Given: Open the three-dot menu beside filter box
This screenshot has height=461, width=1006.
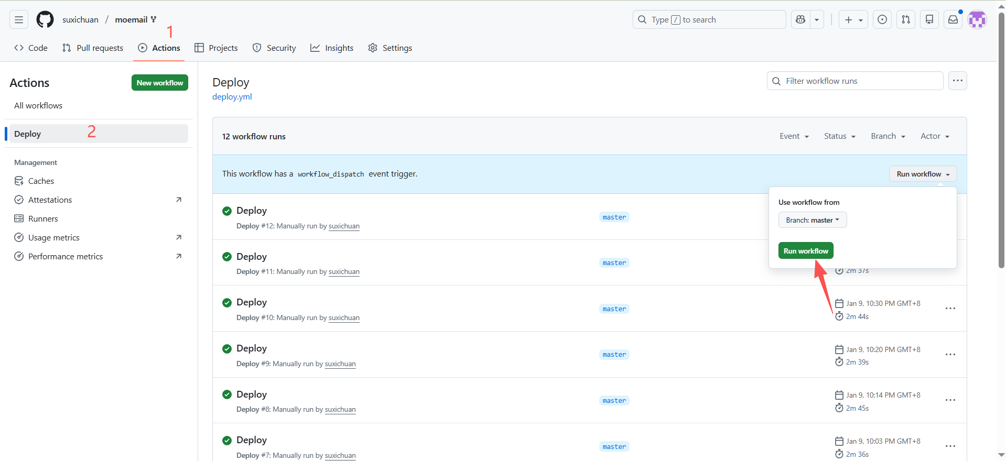Looking at the screenshot, I should point(958,81).
